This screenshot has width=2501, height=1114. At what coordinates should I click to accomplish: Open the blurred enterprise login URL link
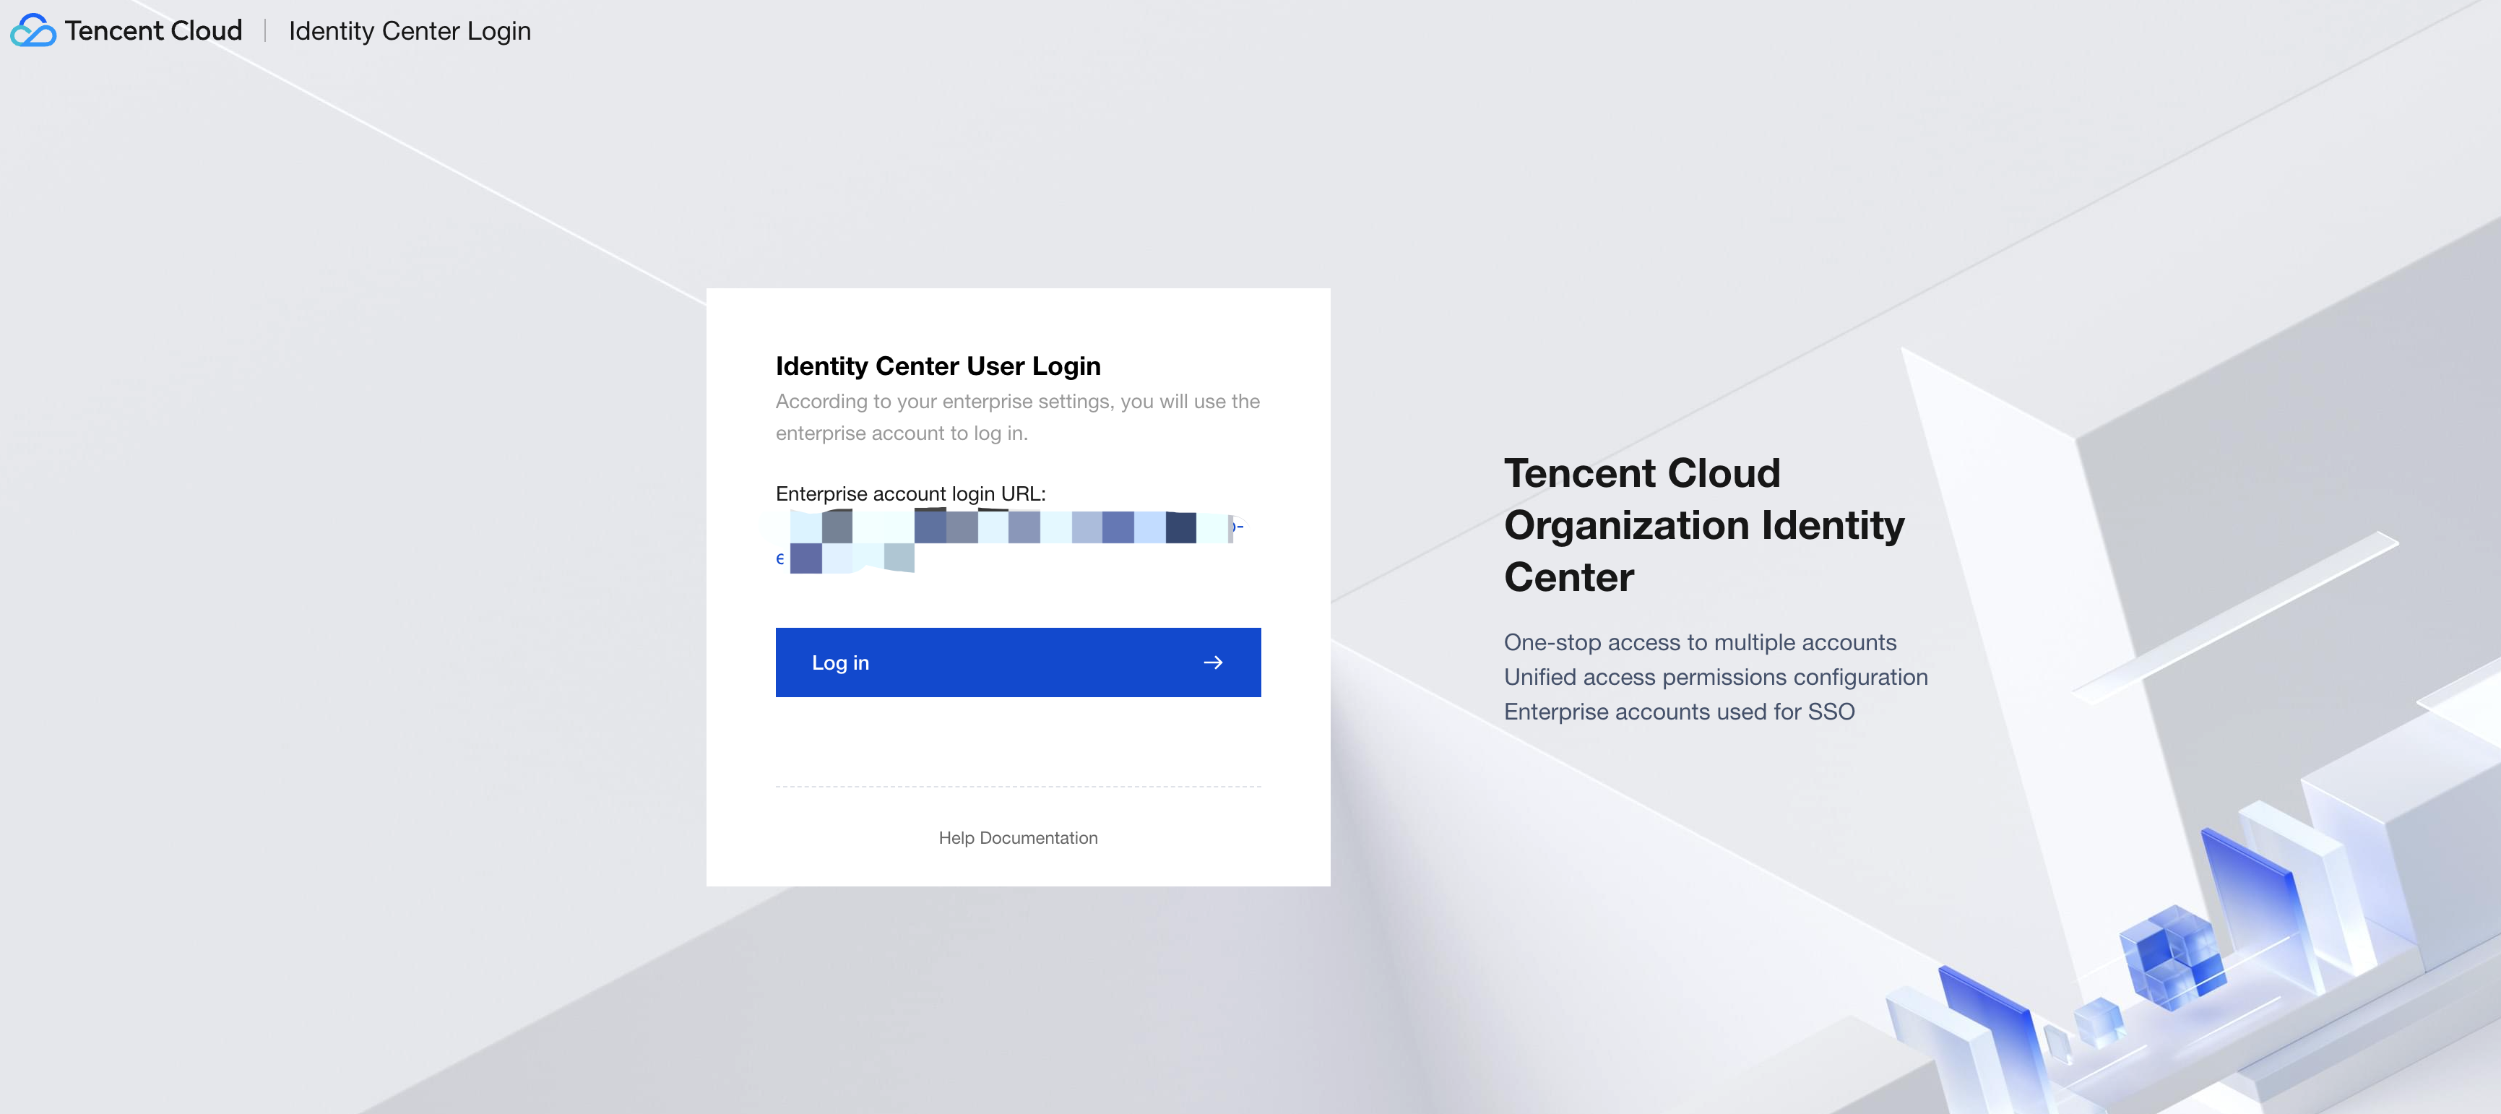click(x=1010, y=527)
